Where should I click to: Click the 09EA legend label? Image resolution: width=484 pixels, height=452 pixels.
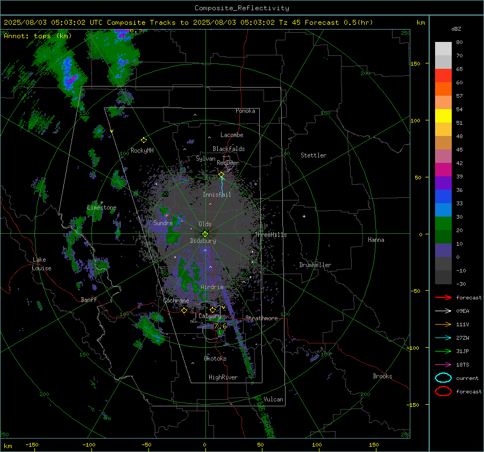(462, 311)
